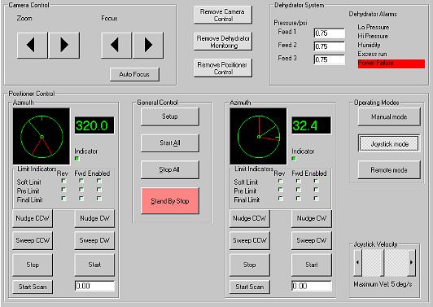Viewport: 433px width, 307px height.
Task: Click right azimuth Sweep CW button
Action: pos(312,240)
